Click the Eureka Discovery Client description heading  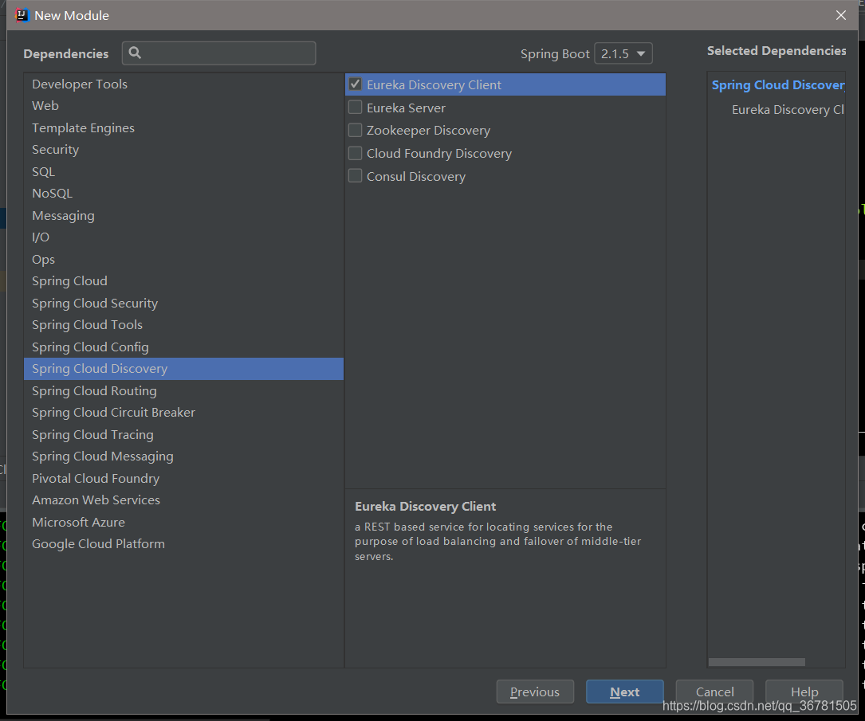(426, 507)
